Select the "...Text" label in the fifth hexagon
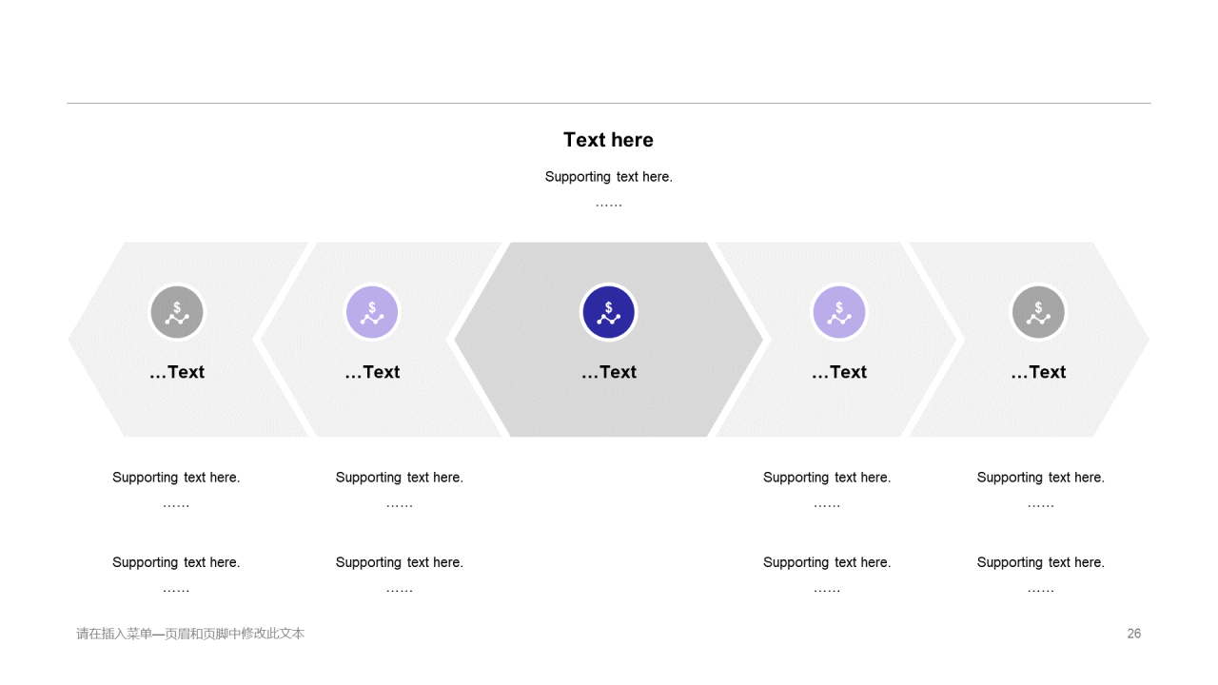Screen dimensions: 1218x685 pyautogui.click(x=1038, y=372)
